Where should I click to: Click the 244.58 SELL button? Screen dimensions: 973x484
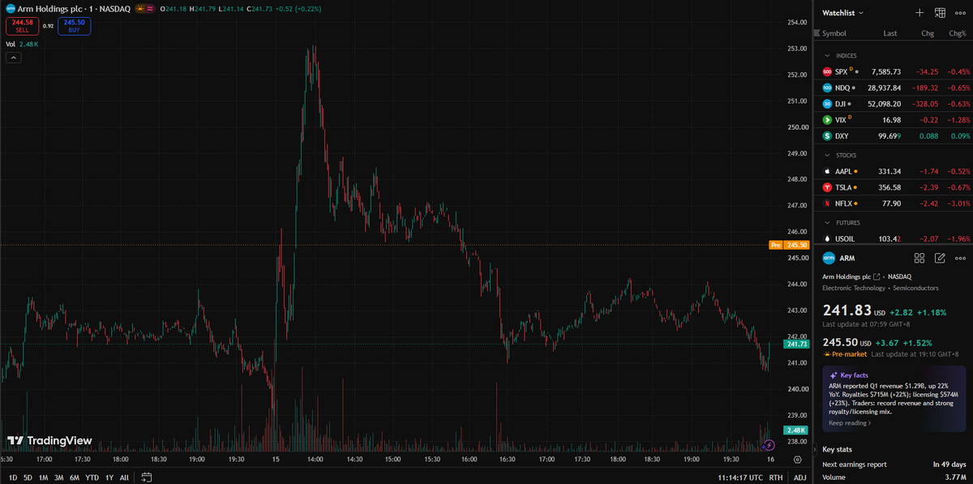[22, 27]
